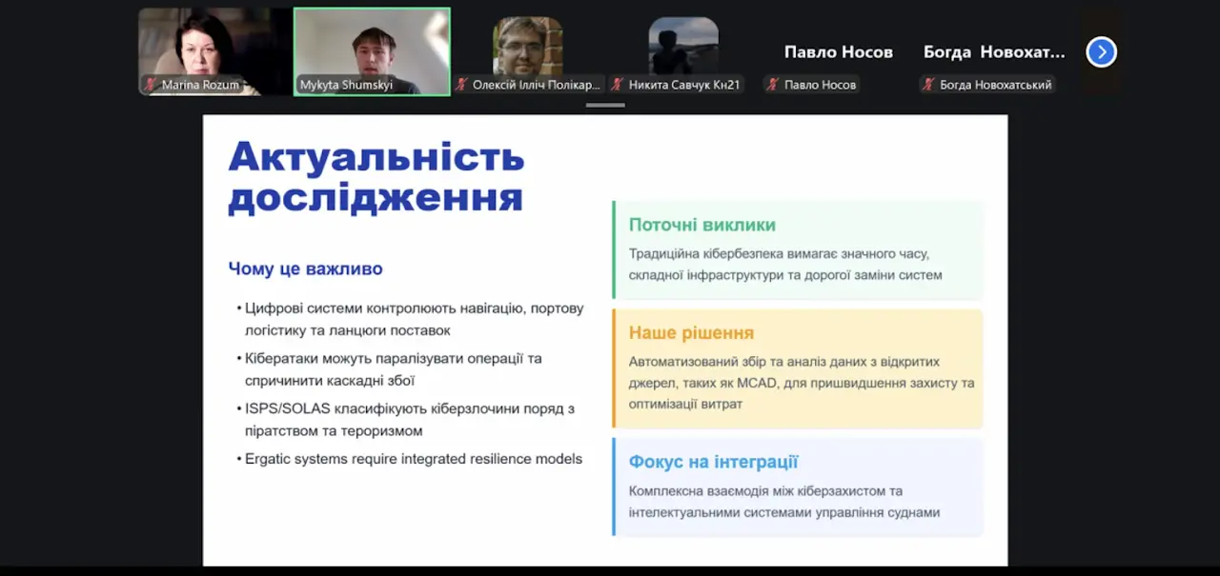
Task: Click the slide title Актуальність дослідження
Action: 376,177
